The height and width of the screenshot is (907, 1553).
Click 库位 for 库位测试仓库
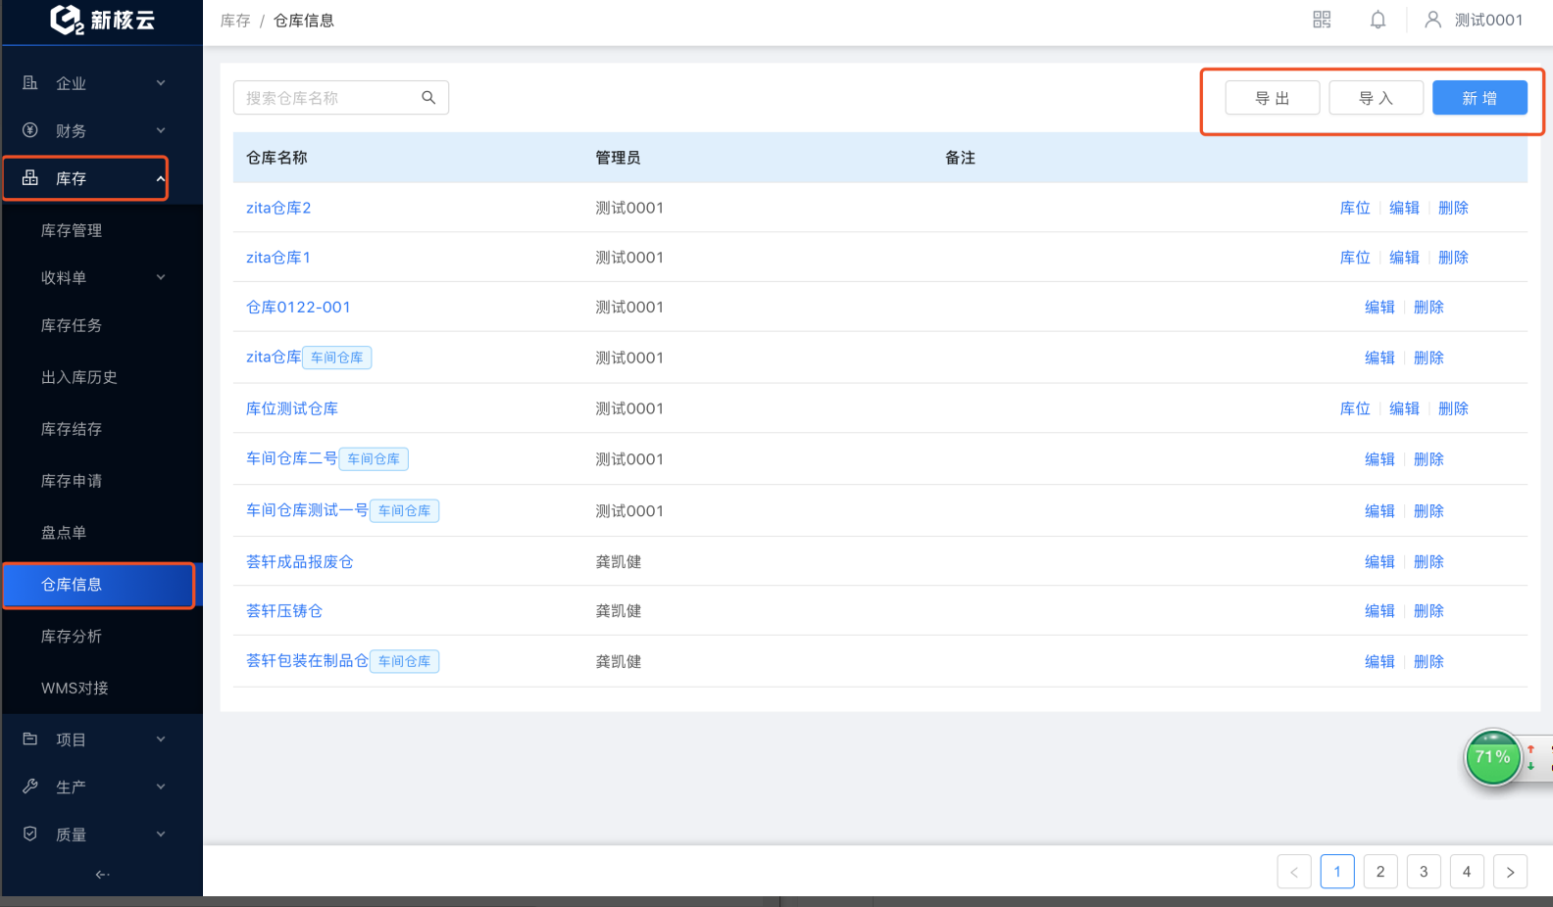click(1355, 408)
